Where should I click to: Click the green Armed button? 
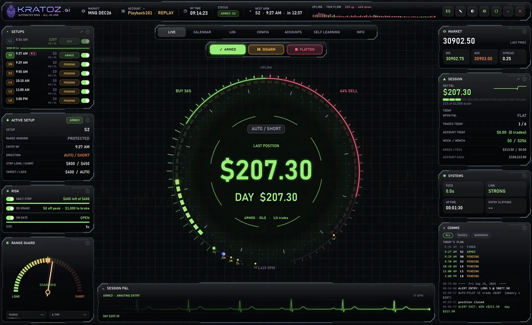click(x=228, y=49)
